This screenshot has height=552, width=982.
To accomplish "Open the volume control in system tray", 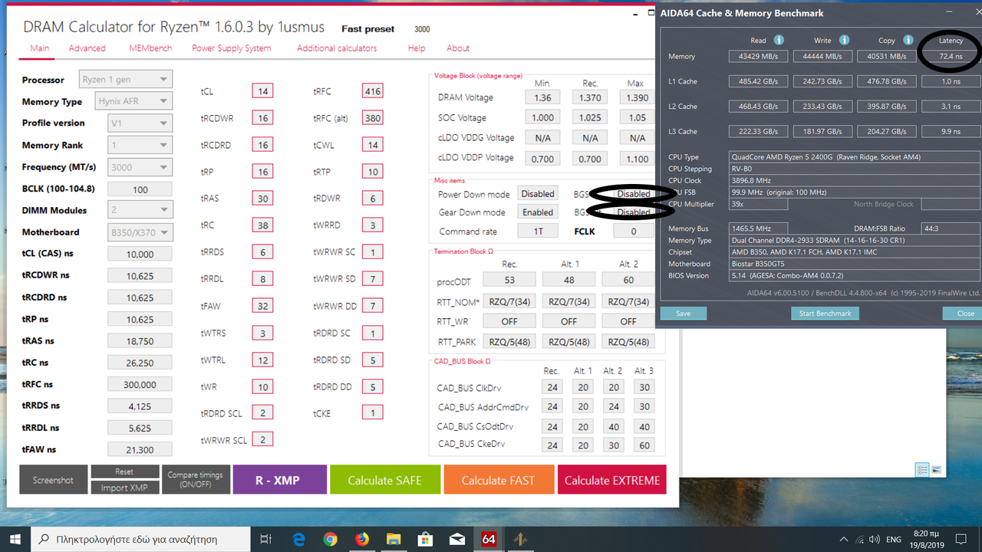I will tap(873, 540).
